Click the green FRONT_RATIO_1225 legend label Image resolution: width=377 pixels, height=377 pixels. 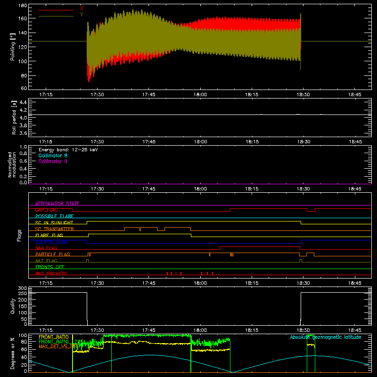click(61, 342)
